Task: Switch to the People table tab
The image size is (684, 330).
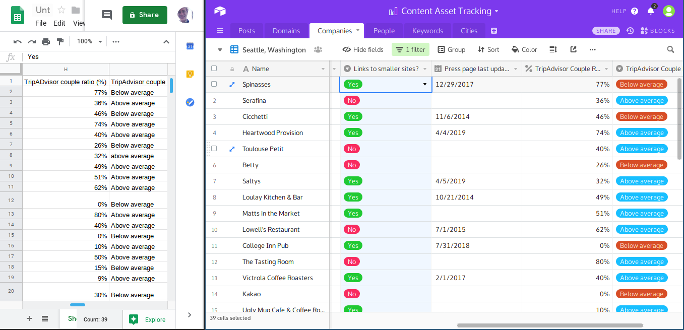Action: (384, 31)
